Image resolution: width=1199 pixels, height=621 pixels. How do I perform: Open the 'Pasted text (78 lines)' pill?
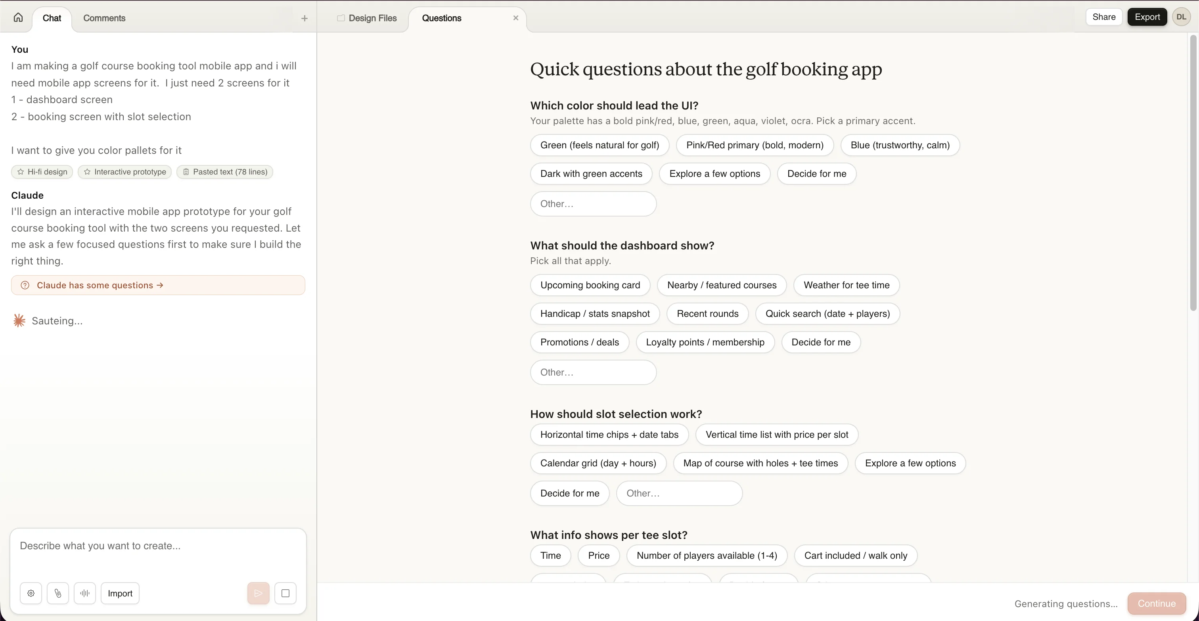click(225, 172)
